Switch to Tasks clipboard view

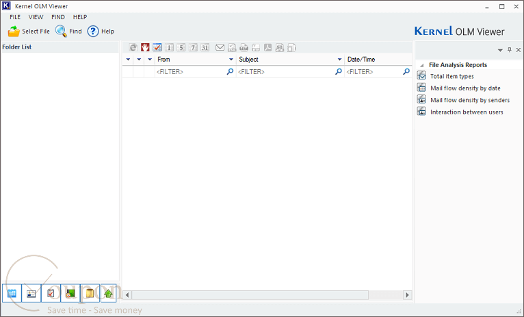pyautogui.click(x=51, y=293)
